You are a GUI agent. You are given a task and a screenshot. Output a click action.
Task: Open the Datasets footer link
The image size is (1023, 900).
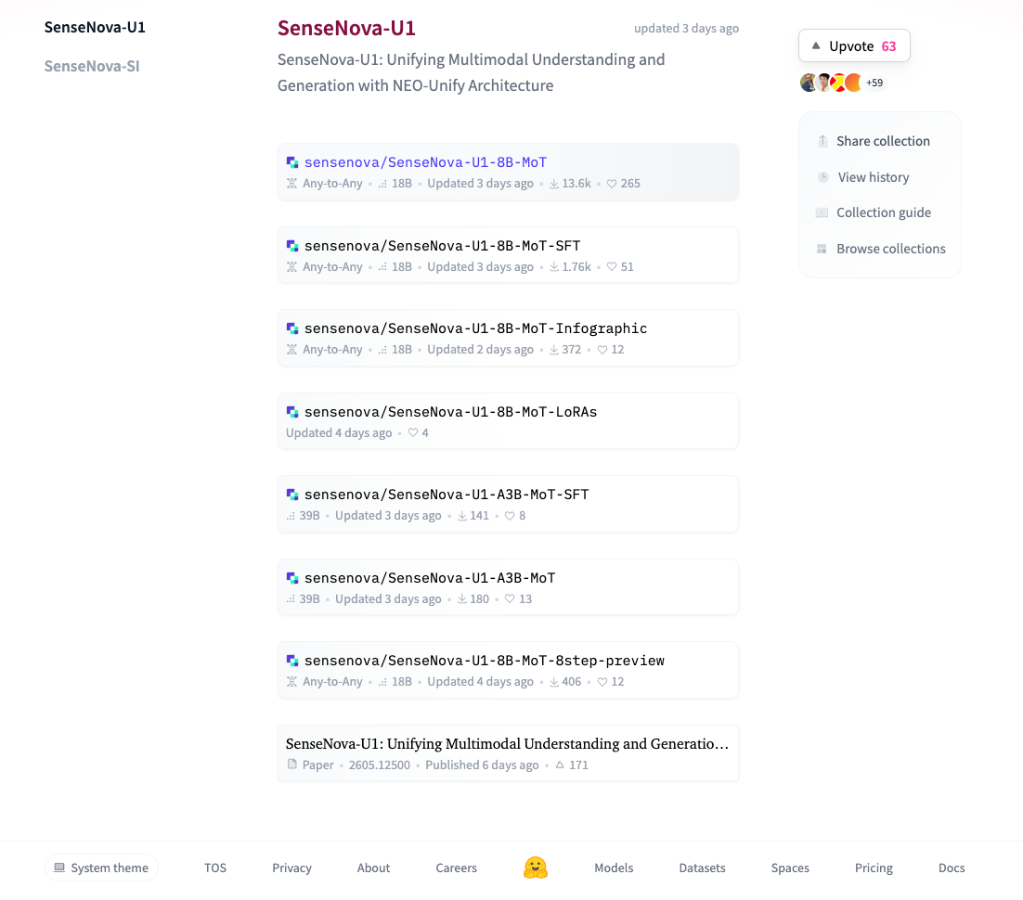coord(702,868)
